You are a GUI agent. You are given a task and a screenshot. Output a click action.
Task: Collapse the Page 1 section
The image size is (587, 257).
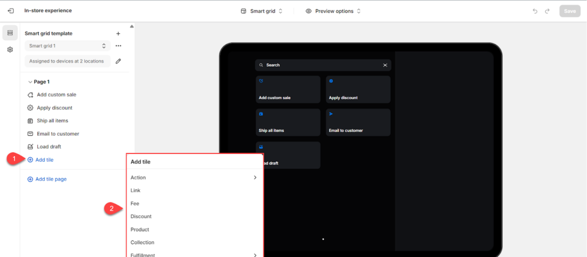(30, 82)
